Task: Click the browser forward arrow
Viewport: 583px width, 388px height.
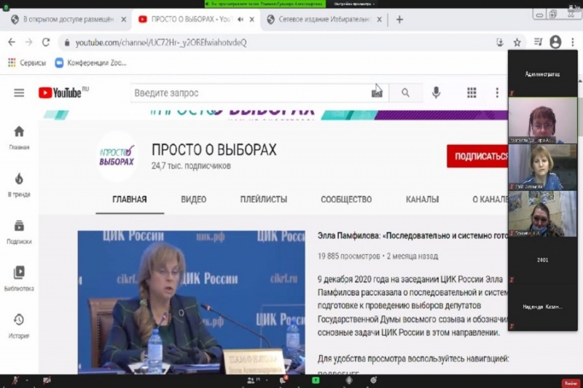Action: 28,42
